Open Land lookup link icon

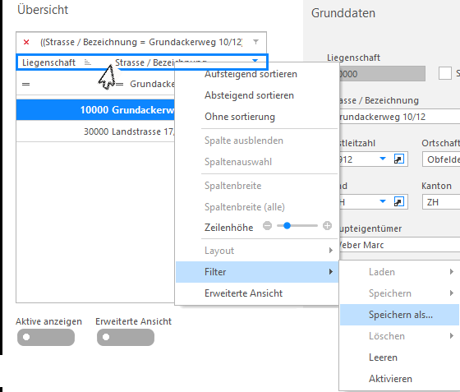(x=398, y=202)
